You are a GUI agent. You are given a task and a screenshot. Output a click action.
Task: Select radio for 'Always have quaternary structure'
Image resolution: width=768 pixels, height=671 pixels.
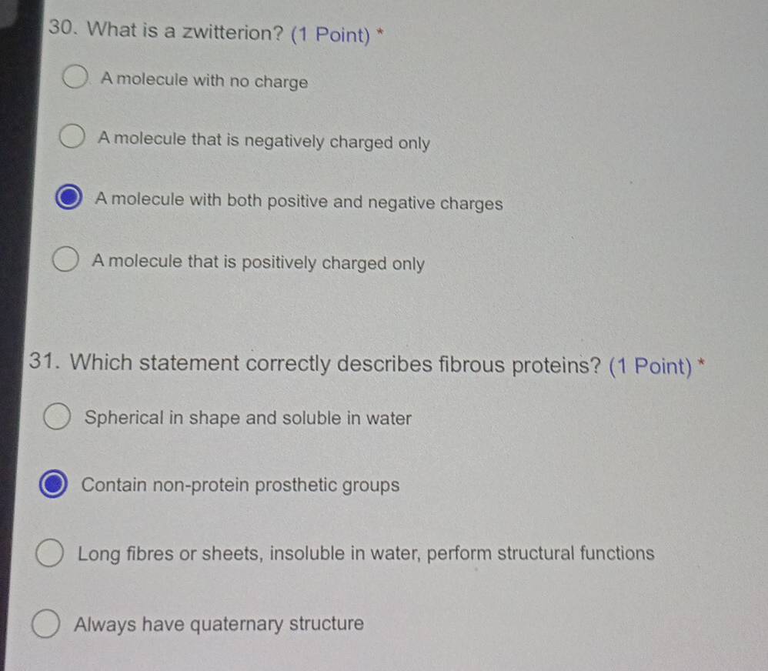click(x=48, y=623)
